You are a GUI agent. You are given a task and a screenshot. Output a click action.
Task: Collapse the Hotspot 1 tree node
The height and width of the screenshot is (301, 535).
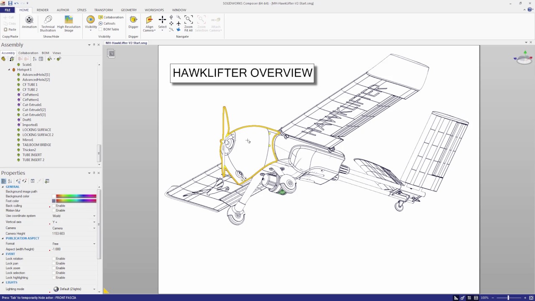(9, 70)
